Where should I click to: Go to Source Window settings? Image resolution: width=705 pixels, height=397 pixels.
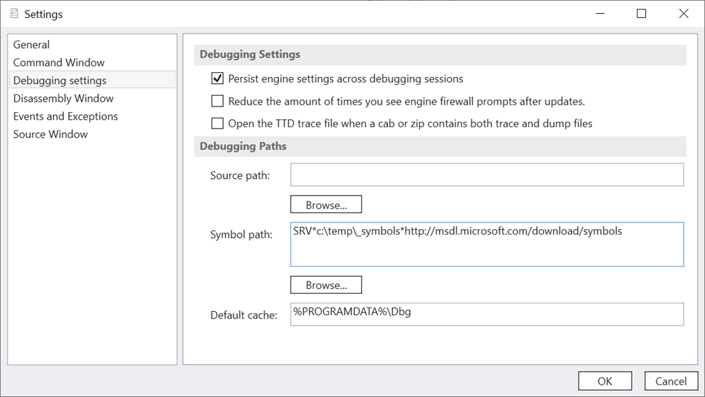pyautogui.click(x=50, y=134)
